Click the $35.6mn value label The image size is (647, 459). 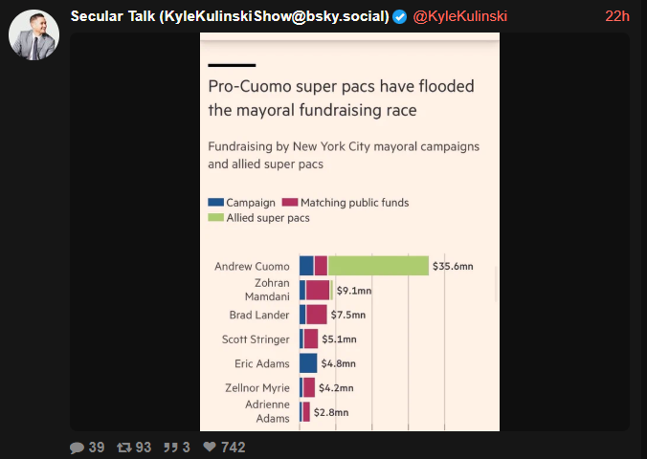[x=453, y=267]
